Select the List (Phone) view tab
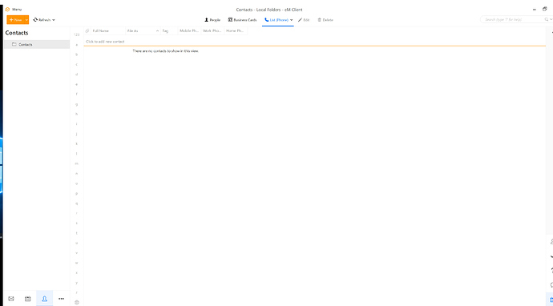 pos(276,20)
